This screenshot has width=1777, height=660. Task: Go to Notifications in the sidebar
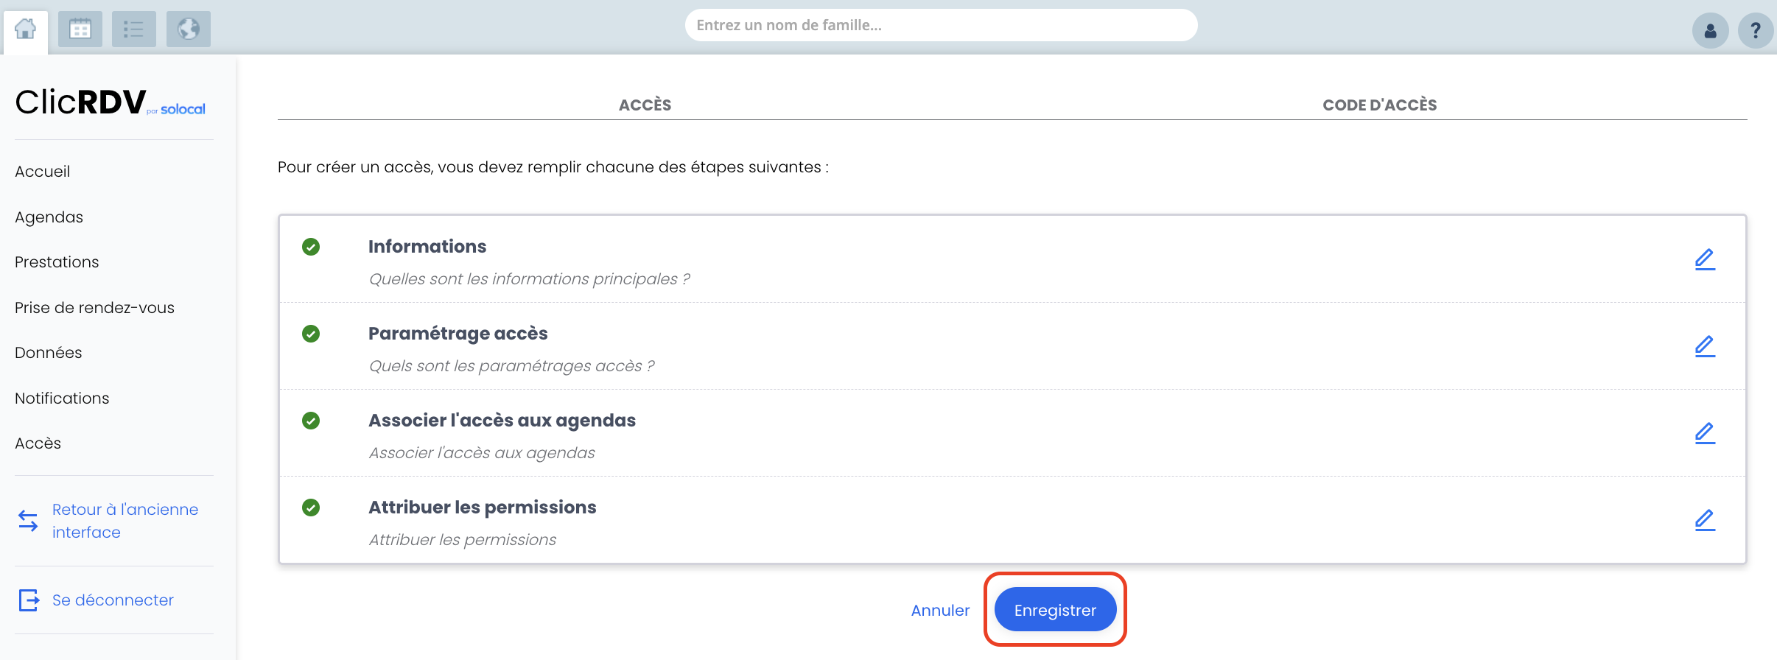coord(62,399)
